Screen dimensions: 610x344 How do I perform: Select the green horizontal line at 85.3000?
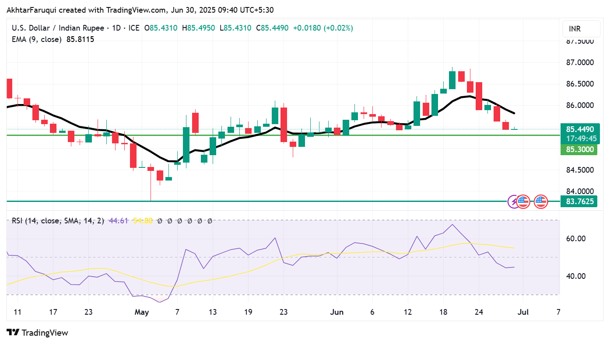(283, 135)
